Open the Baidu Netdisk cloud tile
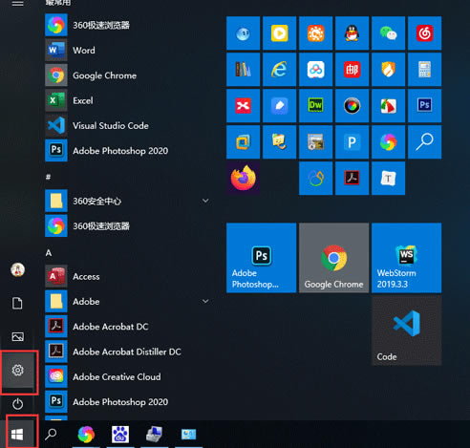Viewport: 470px width, 448px height. coord(315,70)
